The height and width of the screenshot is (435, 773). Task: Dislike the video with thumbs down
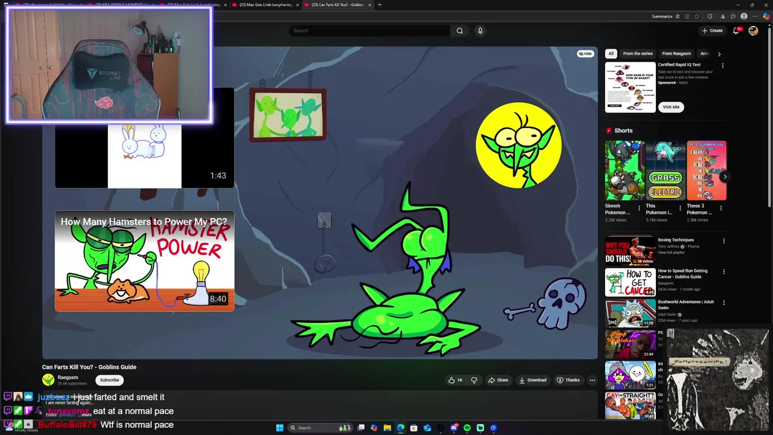tap(474, 380)
